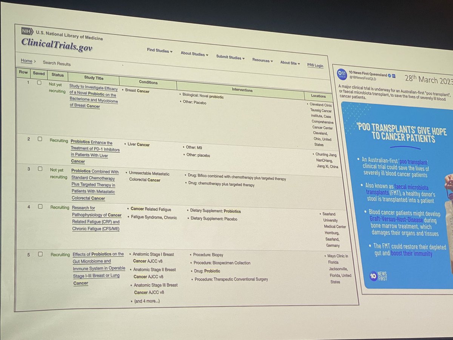Go to Home breadcrumb link

point(26,61)
